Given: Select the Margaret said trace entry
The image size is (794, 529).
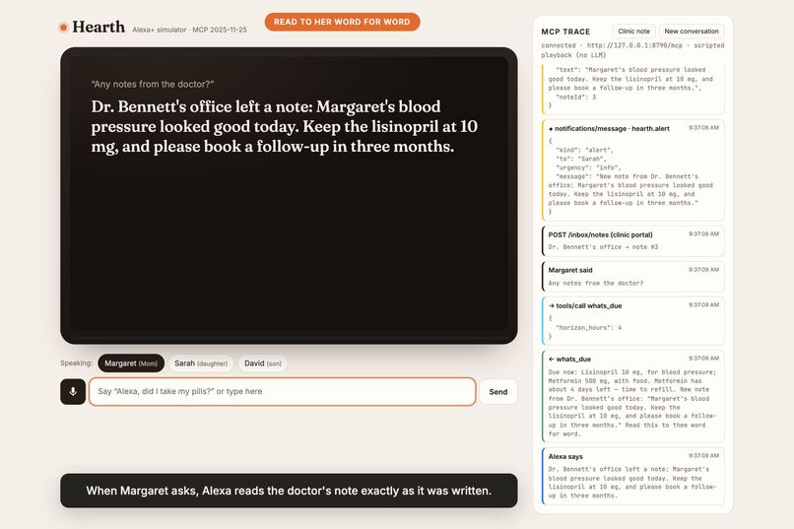Looking at the screenshot, I should coord(633,277).
